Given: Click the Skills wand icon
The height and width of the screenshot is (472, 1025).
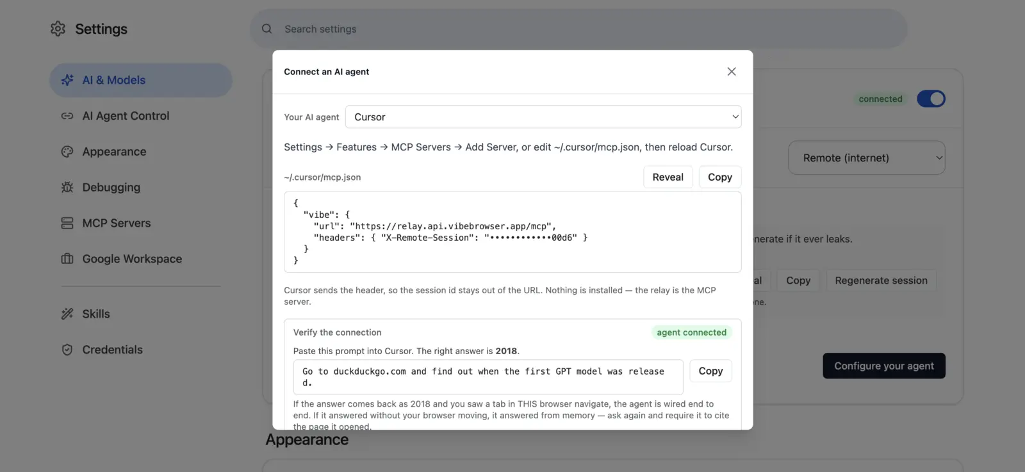Looking at the screenshot, I should pyautogui.click(x=67, y=314).
